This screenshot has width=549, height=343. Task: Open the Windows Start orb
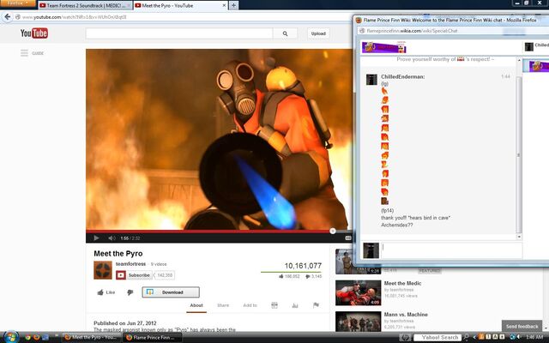11,337
